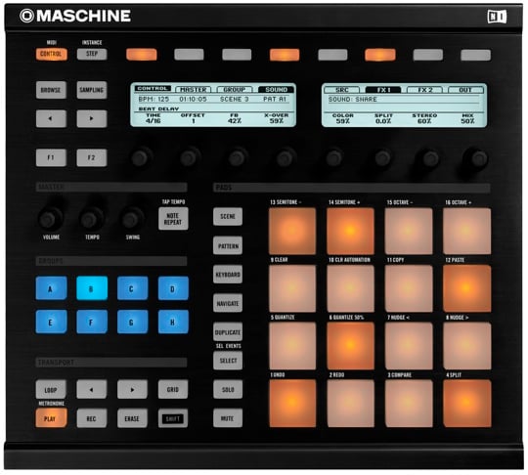This screenshot has width=528, height=475.
Task: Click transport left arrow beside LOOP
Action: [x=92, y=390]
